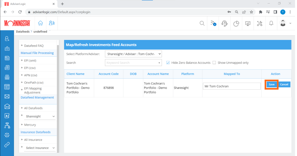Open the help headset icon

[224, 23]
